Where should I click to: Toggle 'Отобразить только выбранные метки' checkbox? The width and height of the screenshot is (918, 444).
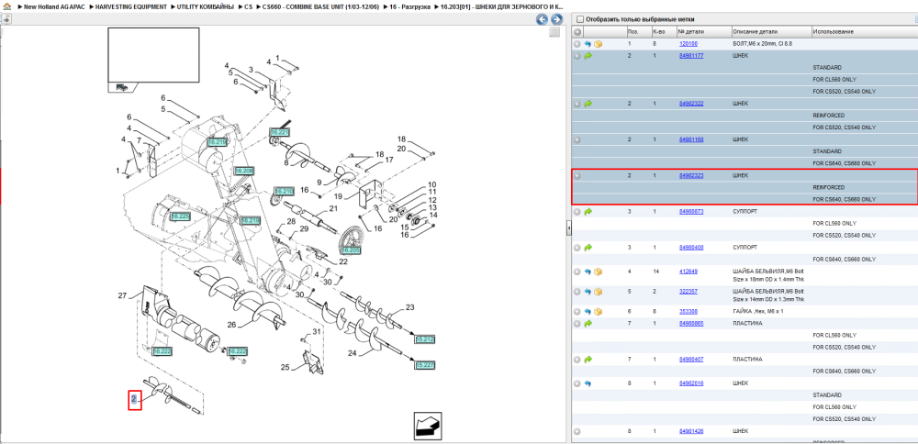point(580,19)
